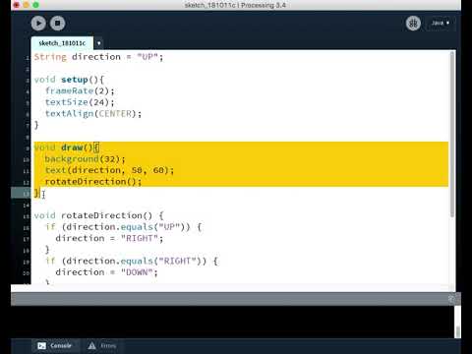Run the sketch with the play button

pos(38,24)
